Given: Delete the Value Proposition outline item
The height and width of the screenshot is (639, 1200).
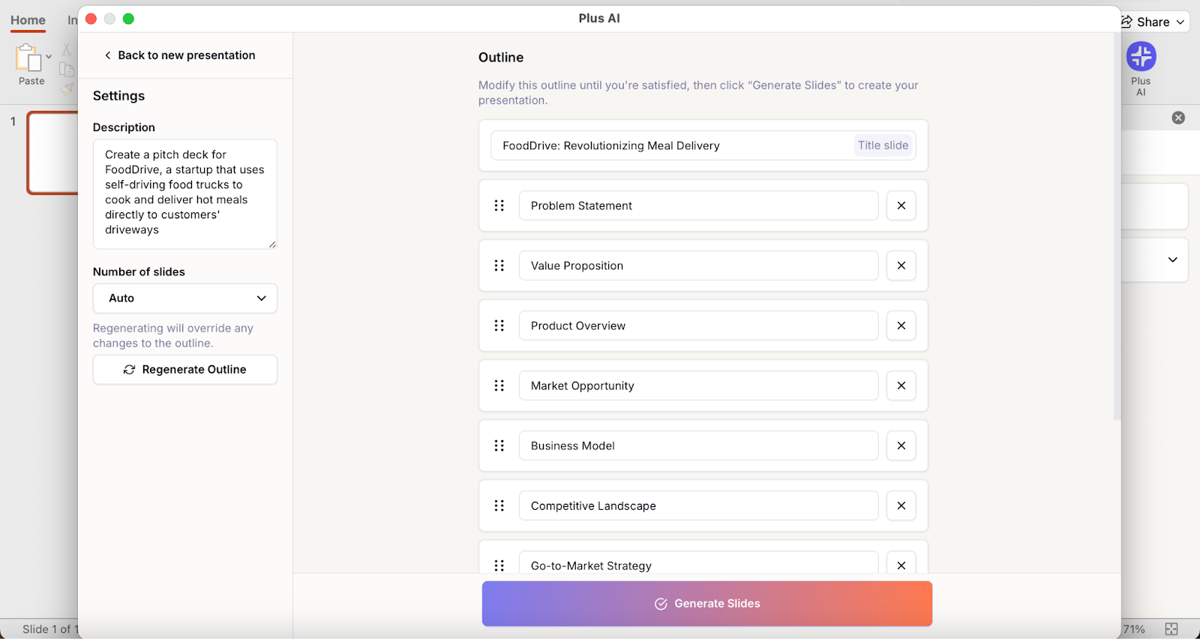Looking at the screenshot, I should coord(901,265).
